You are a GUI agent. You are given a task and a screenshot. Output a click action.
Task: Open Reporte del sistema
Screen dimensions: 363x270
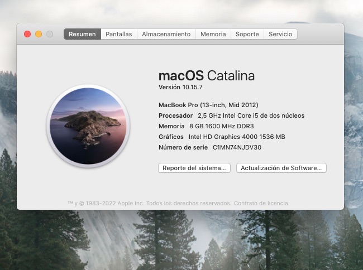pos(194,168)
